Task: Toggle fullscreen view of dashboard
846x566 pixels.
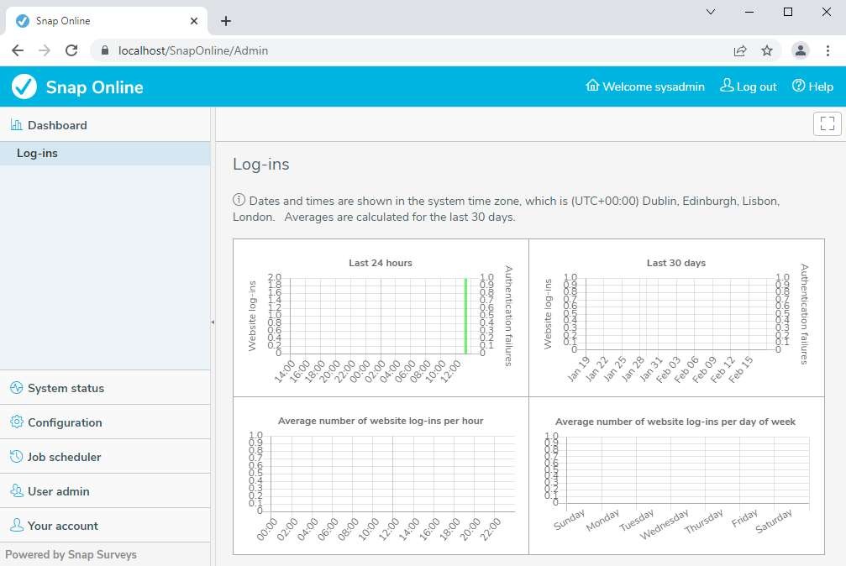Action: pos(827,123)
